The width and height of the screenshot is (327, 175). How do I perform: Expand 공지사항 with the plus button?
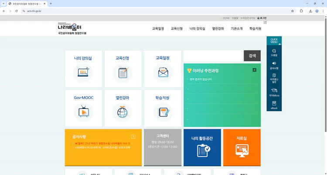pyautogui.click(x=133, y=137)
